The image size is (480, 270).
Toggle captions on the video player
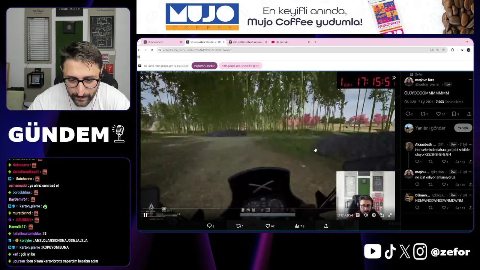358,215
